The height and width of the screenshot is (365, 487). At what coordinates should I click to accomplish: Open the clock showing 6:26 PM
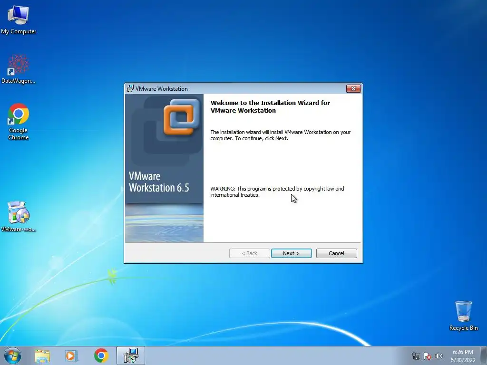click(x=463, y=356)
